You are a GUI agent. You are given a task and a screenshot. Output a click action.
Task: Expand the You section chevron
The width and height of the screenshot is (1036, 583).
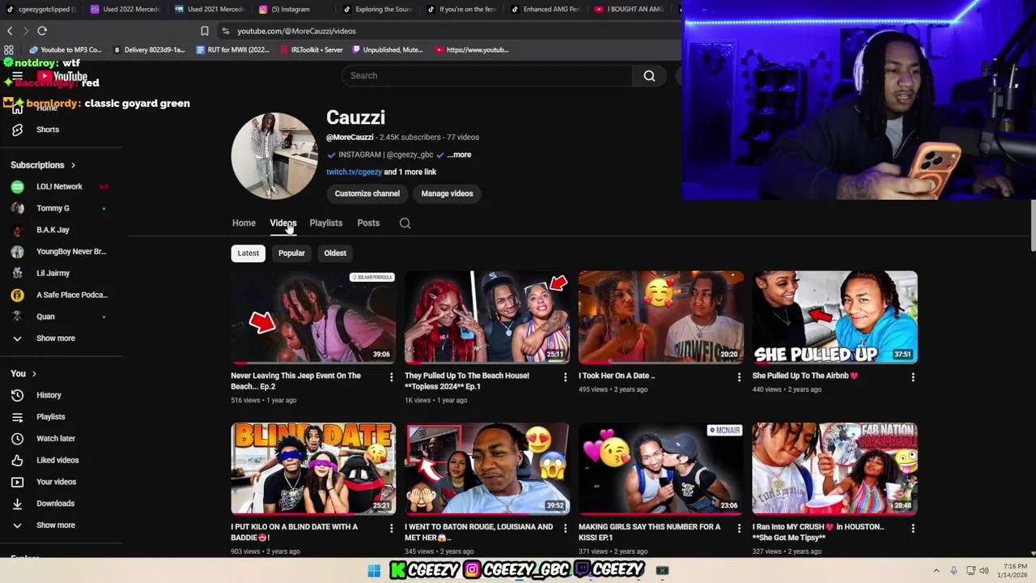pyautogui.click(x=34, y=373)
